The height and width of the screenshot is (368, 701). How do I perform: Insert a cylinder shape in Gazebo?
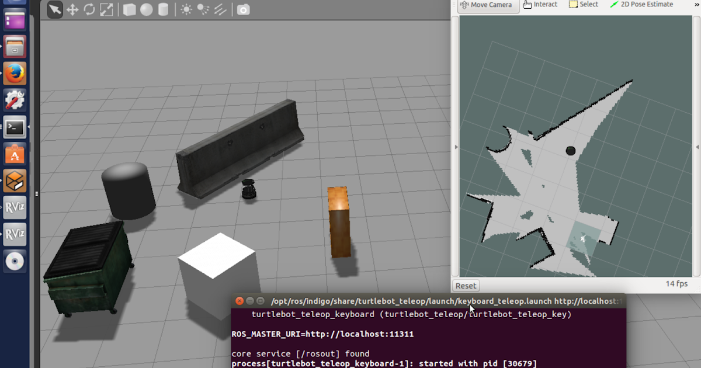point(163,9)
